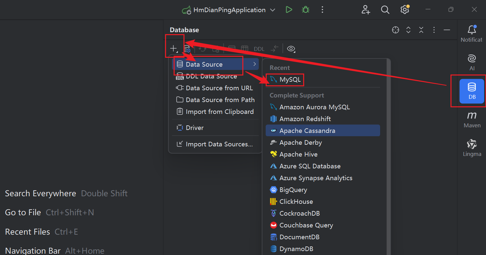Select Amazon Aurora MySQL
Screen dimensions: 486x255
click(323, 107)
